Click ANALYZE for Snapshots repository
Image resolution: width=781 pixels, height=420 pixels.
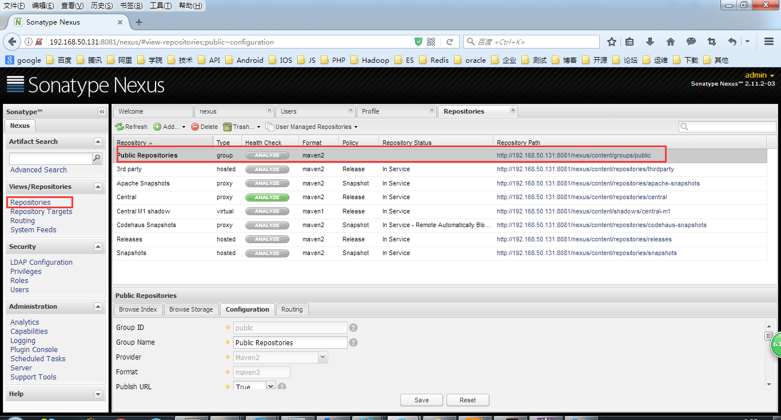(x=267, y=253)
